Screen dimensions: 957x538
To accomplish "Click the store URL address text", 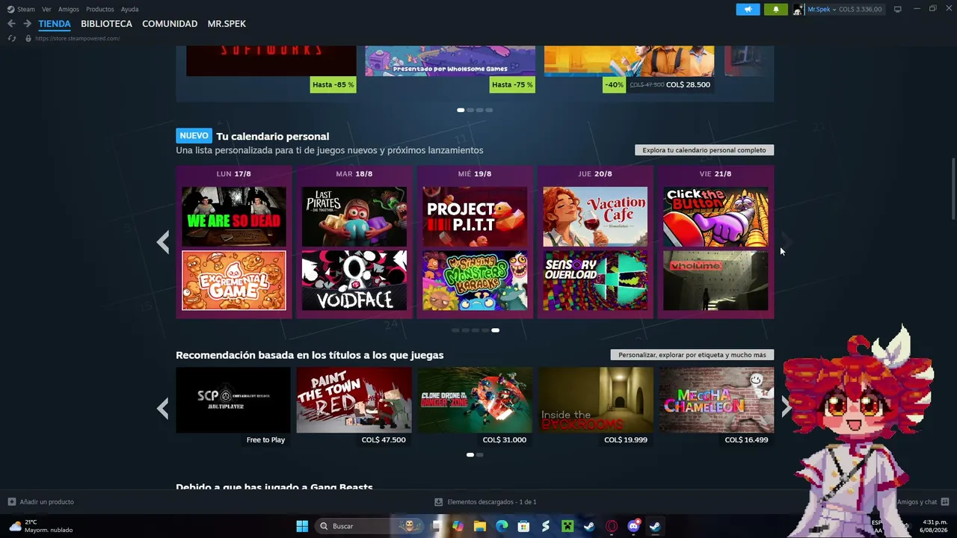I will [x=77, y=38].
